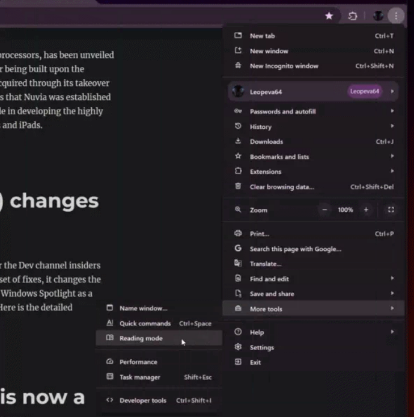Select Quick commands entry
414x417 pixels.
coord(159,323)
